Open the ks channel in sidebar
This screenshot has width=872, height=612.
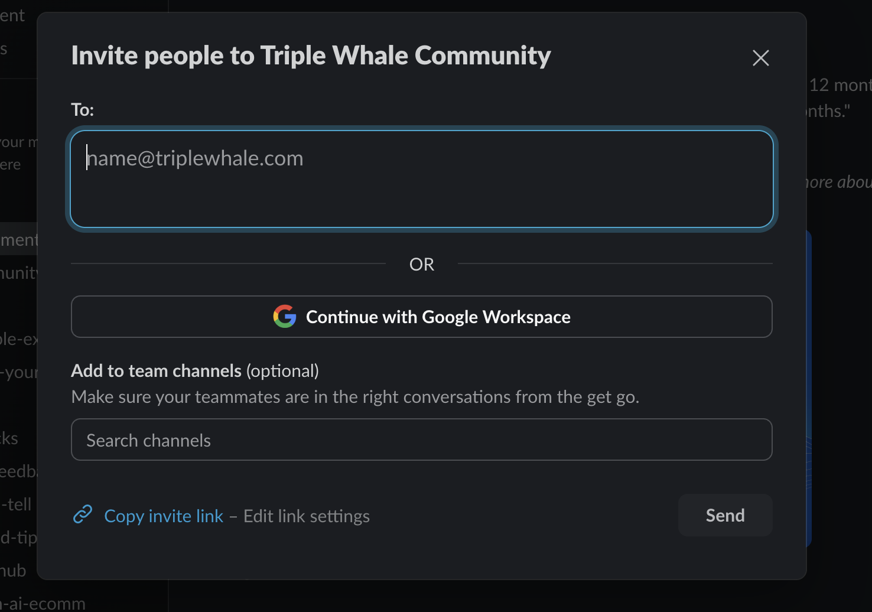click(x=9, y=438)
